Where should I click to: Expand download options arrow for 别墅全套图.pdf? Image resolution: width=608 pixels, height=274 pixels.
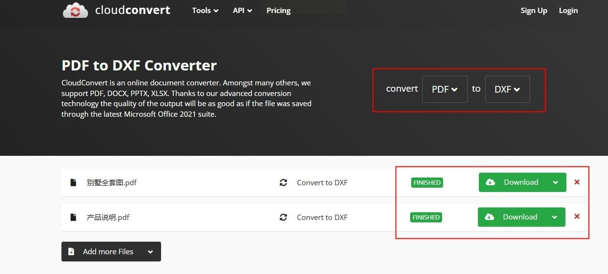coord(556,182)
